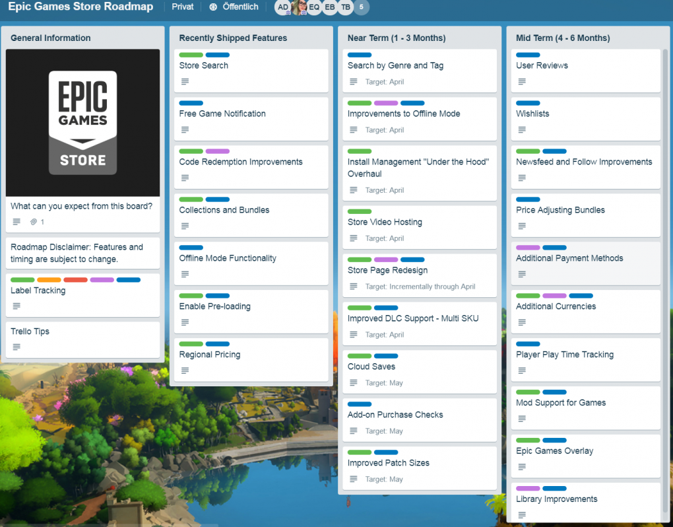Click description icon on Enable Pre-loading card
The image size is (673, 527).
click(185, 322)
